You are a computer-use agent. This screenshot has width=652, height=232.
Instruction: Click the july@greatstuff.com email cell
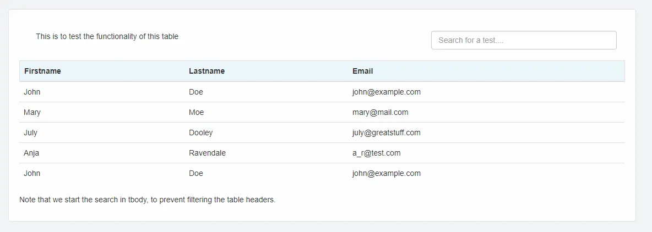click(386, 132)
